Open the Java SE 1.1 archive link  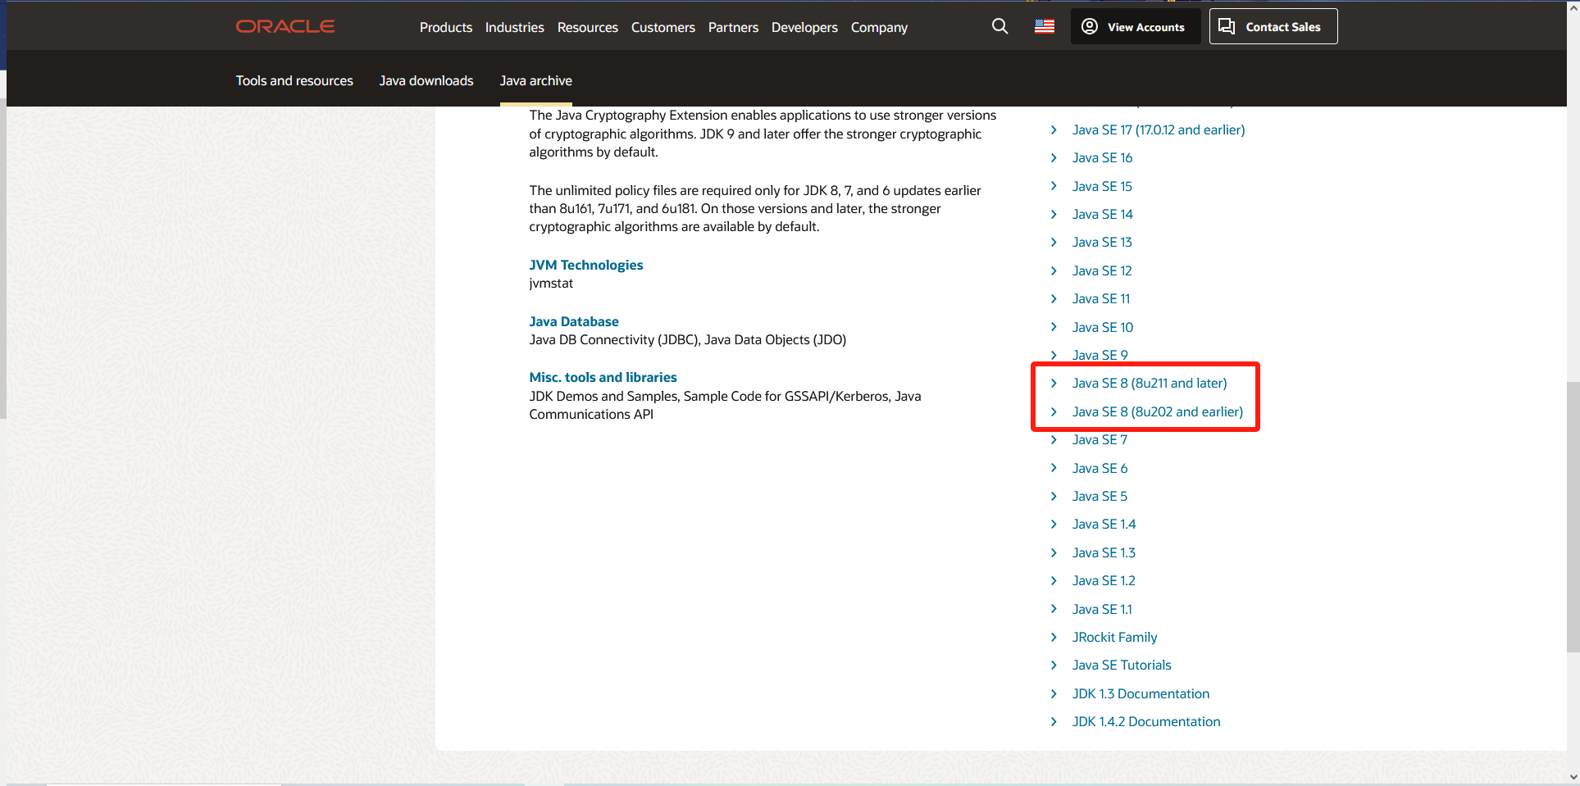click(1102, 609)
